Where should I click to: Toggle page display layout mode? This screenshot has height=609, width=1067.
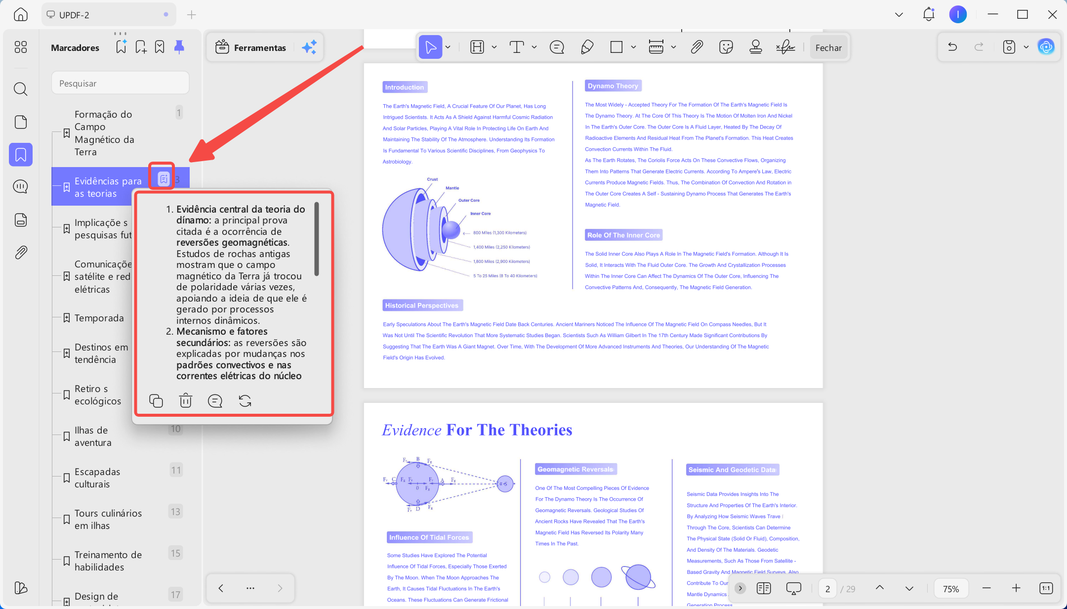pyautogui.click(x=764, y=588)
